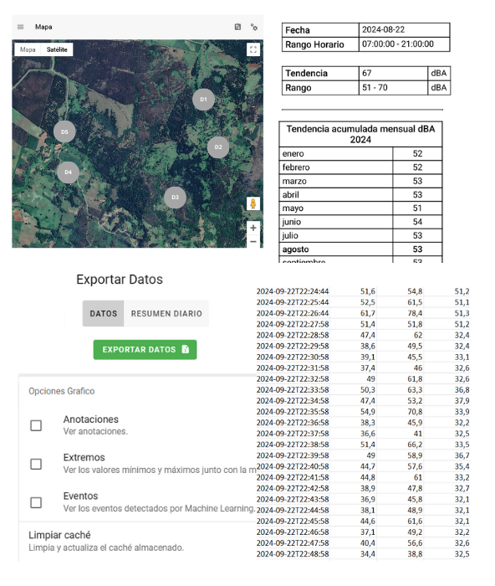
Task: Click timestamp 2024-09-22T22:26:44 in data sheet
Action: [293, 313]
